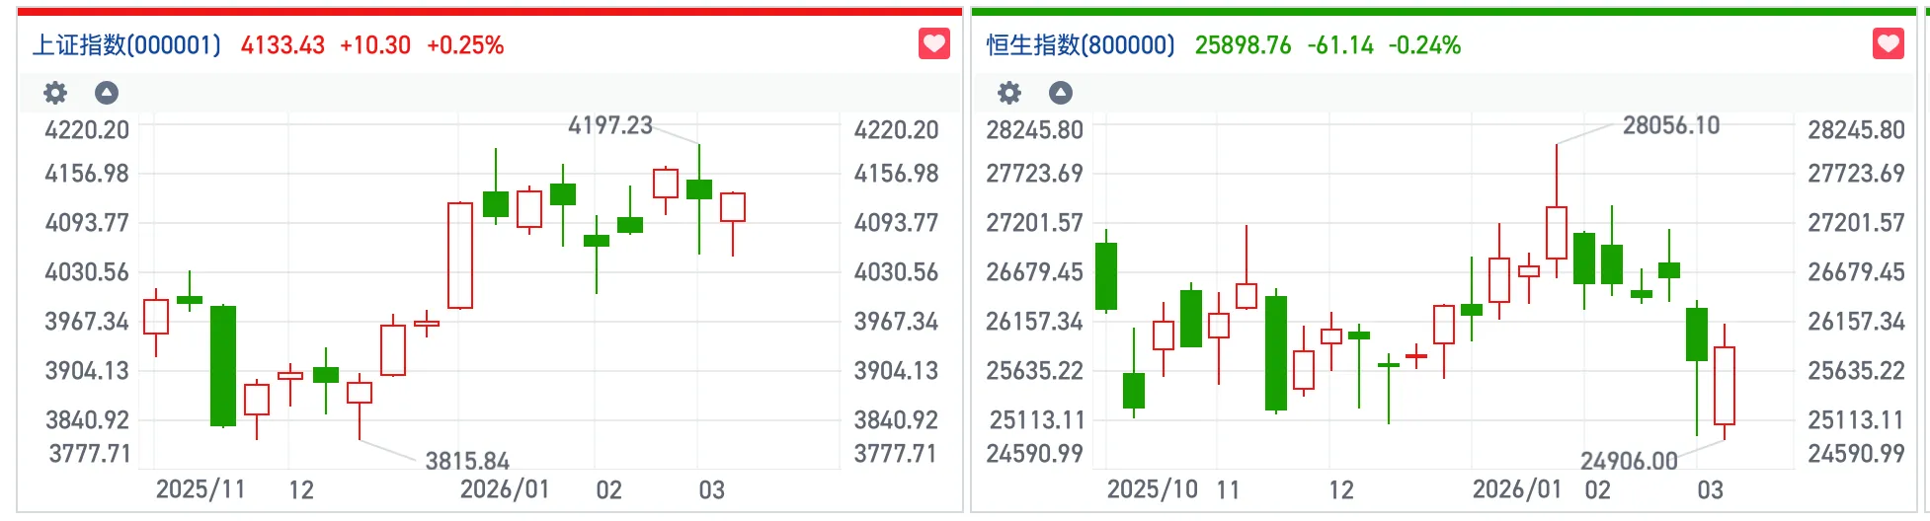
Task: Toggle favorite heart on 恒生指数 panel
Action: 1888,44
